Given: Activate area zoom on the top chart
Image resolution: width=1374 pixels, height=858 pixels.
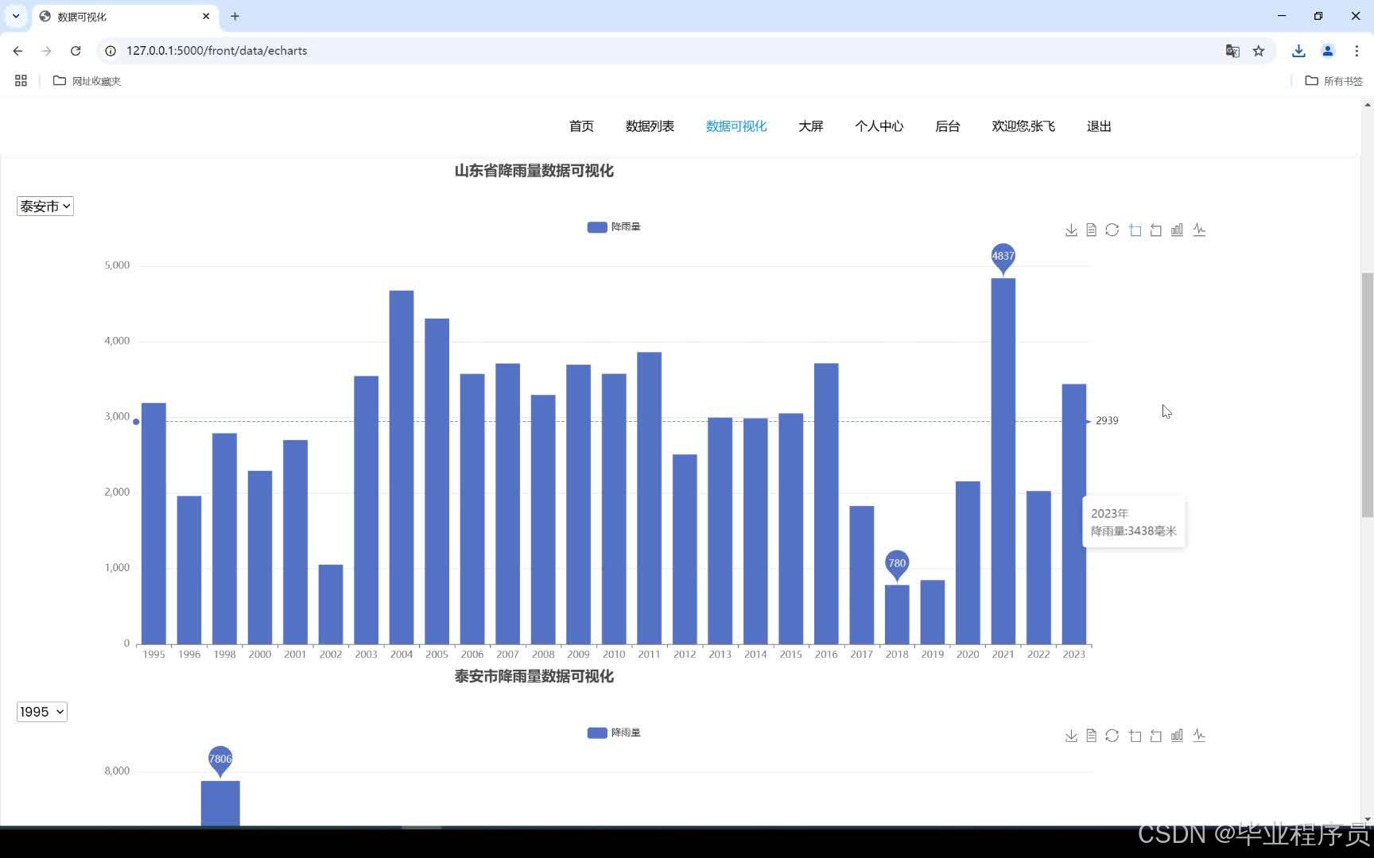Looking at the screenshot, I should click(x=1135, y=230).
